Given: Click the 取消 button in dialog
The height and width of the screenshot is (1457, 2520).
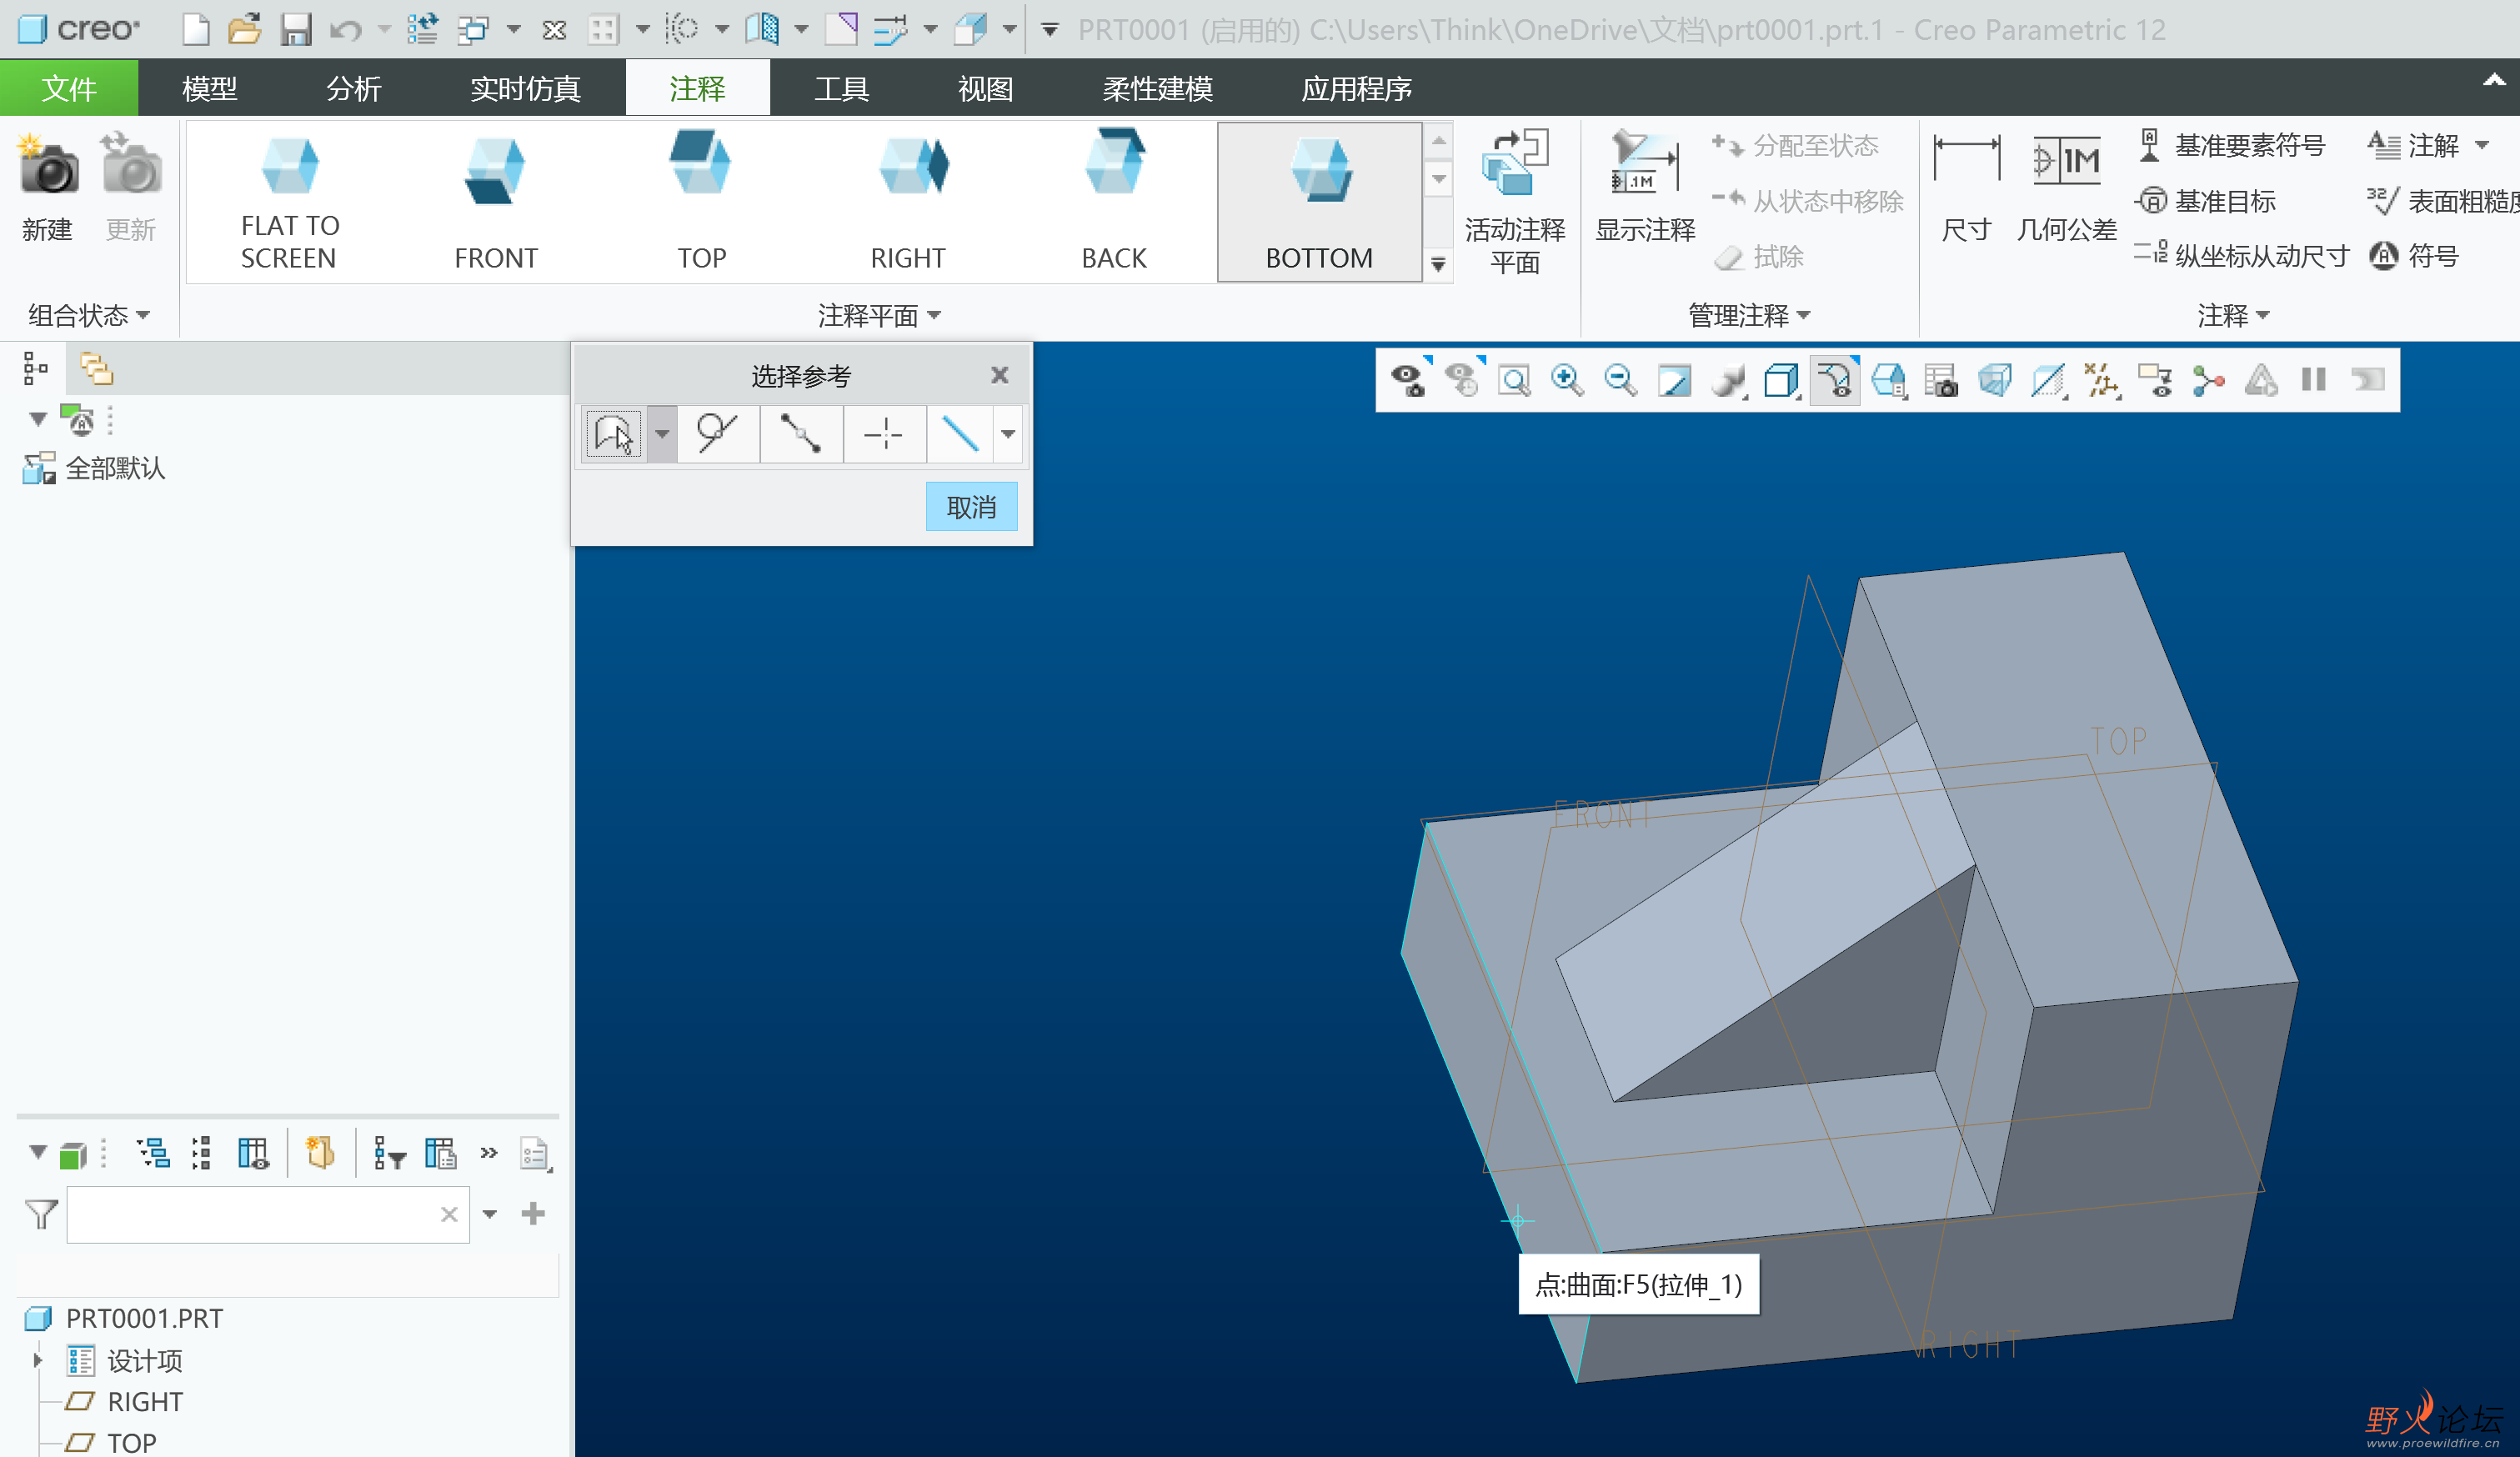Looking at the screenshot, I should click(970, 507).
